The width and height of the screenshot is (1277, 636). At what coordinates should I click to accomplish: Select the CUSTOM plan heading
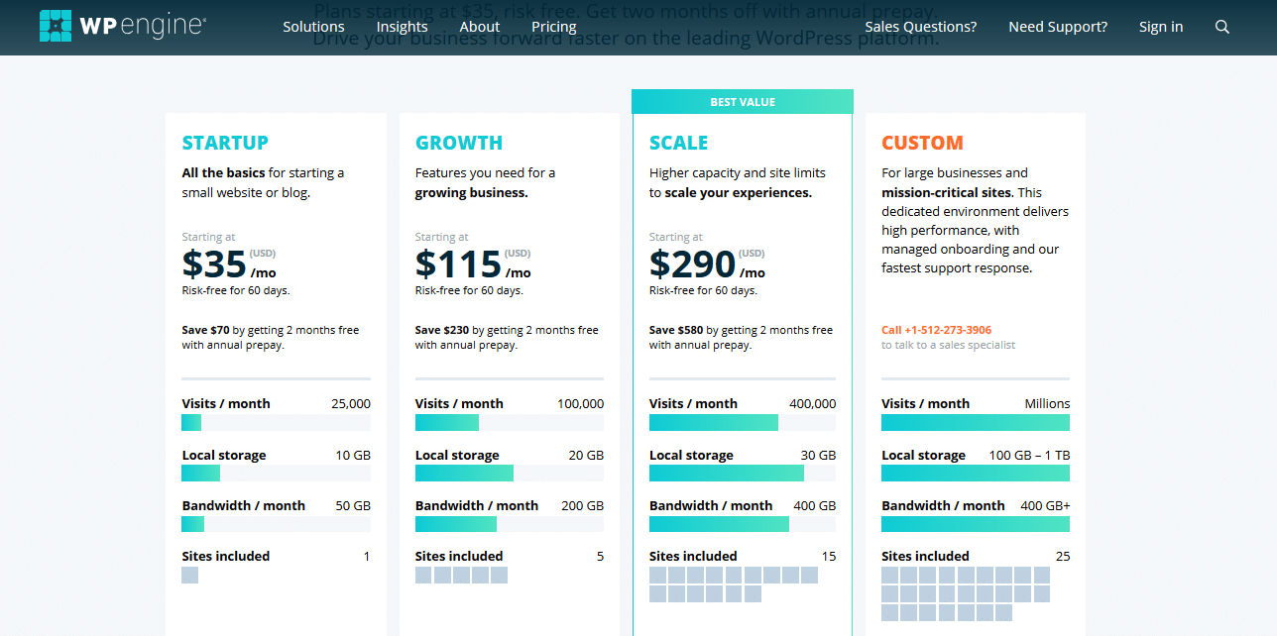(922, 143)
